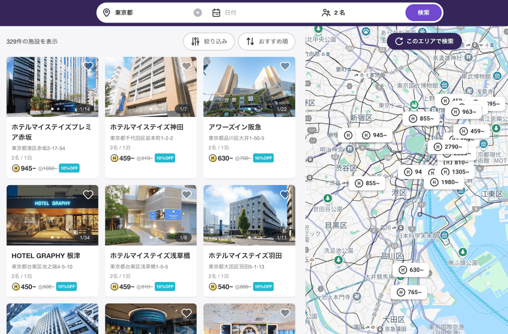508x334 pixels.
Task: Click the 検索 search button
Action: (423, 12)
